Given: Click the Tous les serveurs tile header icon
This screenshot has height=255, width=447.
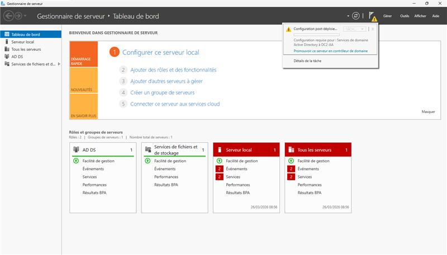Looking at the screenshot, I should 291,150.
